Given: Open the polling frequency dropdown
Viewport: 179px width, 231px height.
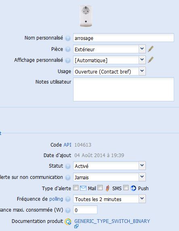Looking at the screenshot, I should 110,199.
